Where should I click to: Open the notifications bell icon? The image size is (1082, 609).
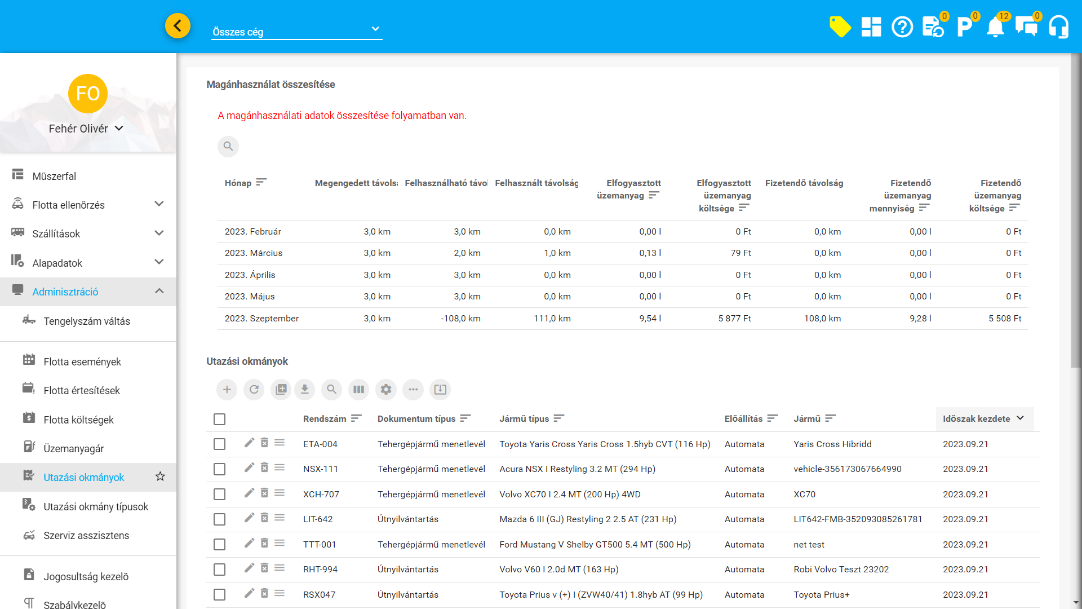(x=995, y=27)
